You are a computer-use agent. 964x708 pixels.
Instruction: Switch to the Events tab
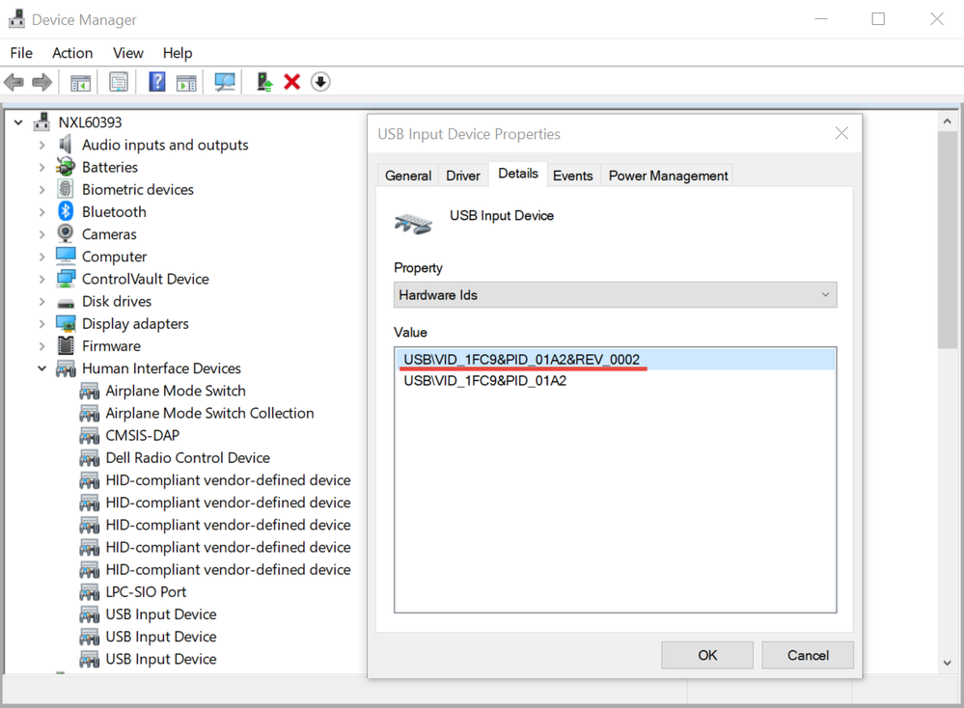pos(572,176)
